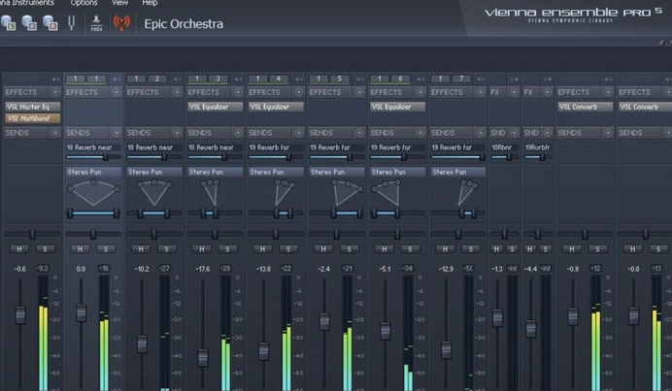Open the Stereo Pan dropdown on channel 1 4
672x391 pixels.
coord(276,172)
